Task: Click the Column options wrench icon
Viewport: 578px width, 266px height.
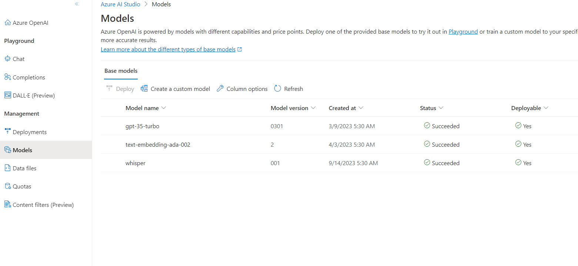Action: click(x=220, y=89)
